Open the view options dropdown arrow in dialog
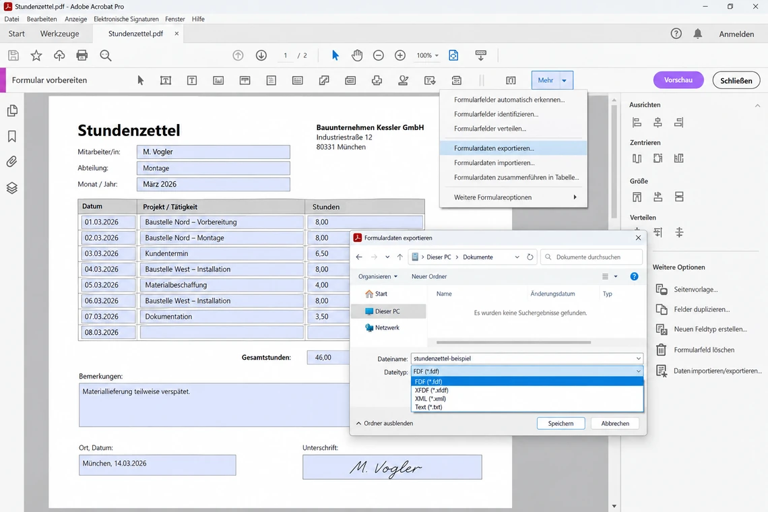 [616, 276]
